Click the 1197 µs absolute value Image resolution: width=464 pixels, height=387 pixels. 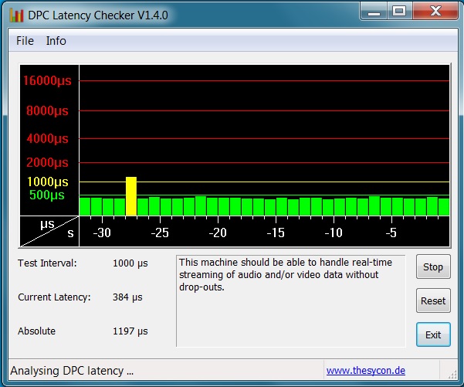[x=130, y=331]
